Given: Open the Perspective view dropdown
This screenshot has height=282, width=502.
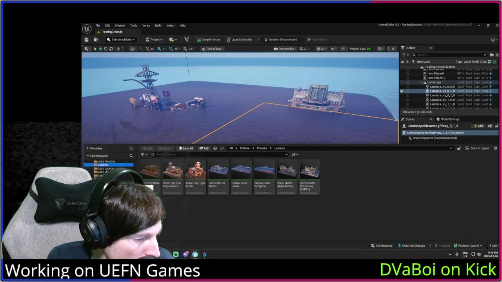Looking at the screenshot, I should [x=285, y=49].
